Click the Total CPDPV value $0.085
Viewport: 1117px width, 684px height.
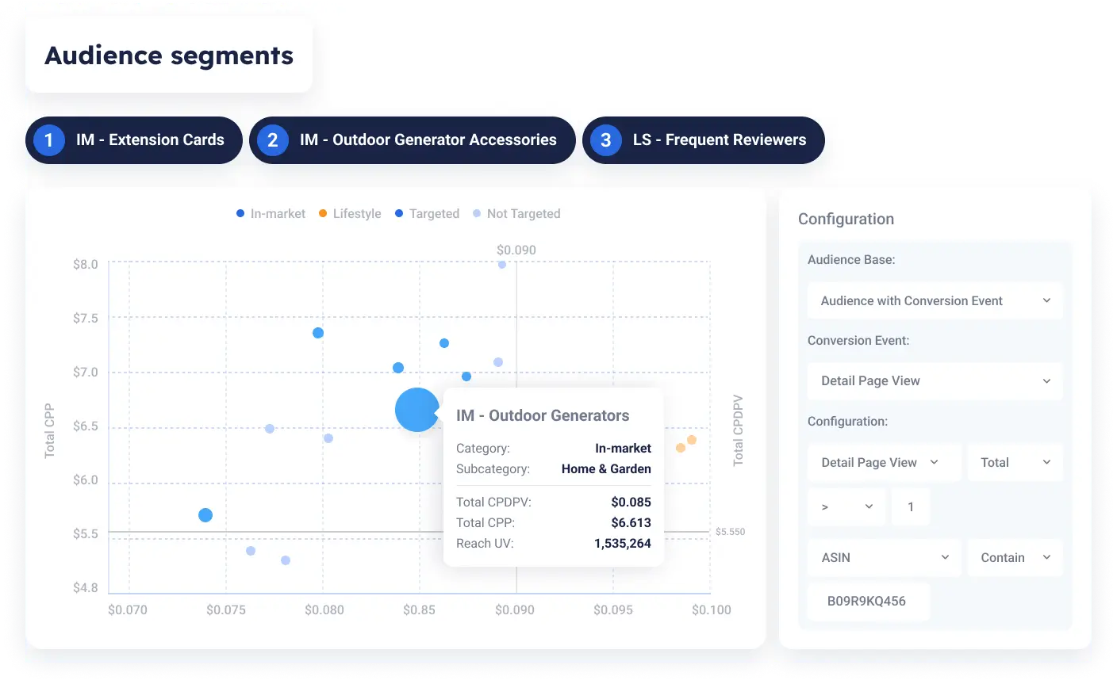point(631,502)
